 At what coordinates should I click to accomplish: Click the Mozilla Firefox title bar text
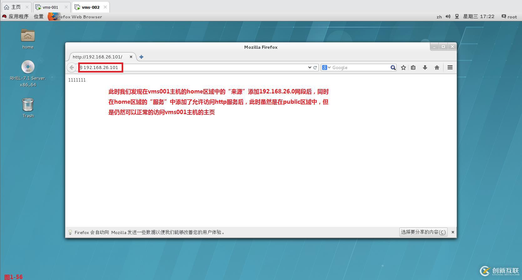[261, 47]
